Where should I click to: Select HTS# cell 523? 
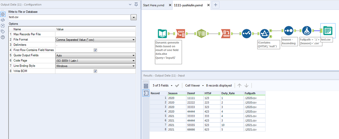(212, 125)
